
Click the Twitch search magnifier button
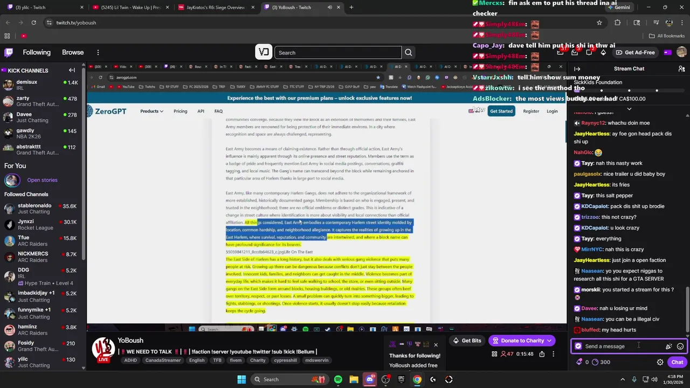click(408, 52)
